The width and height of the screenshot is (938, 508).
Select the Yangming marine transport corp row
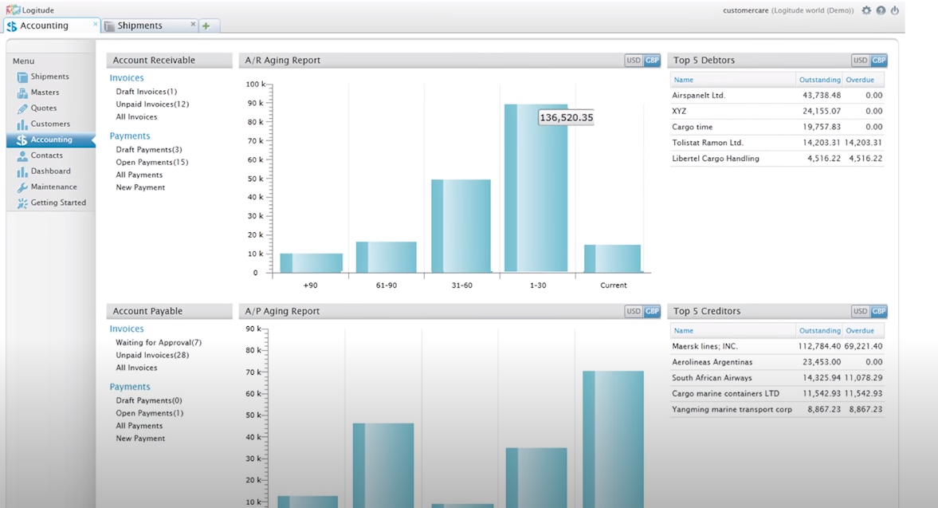click(x=777, y=409)
